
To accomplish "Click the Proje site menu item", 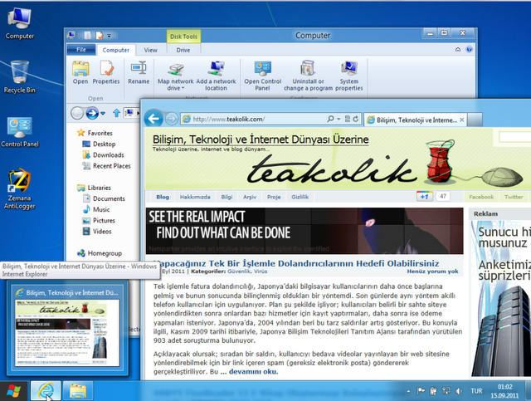I will coord(274,197).
